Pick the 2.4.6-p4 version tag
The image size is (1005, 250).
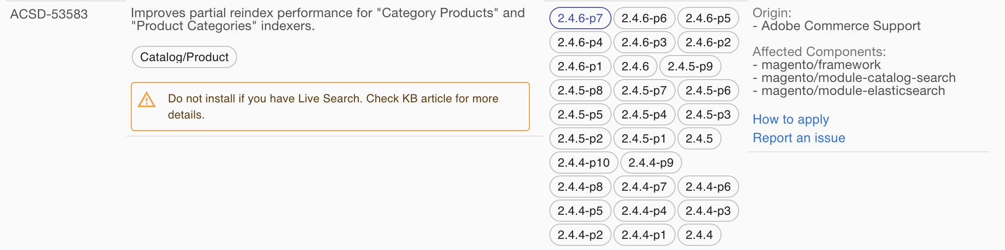580,42
